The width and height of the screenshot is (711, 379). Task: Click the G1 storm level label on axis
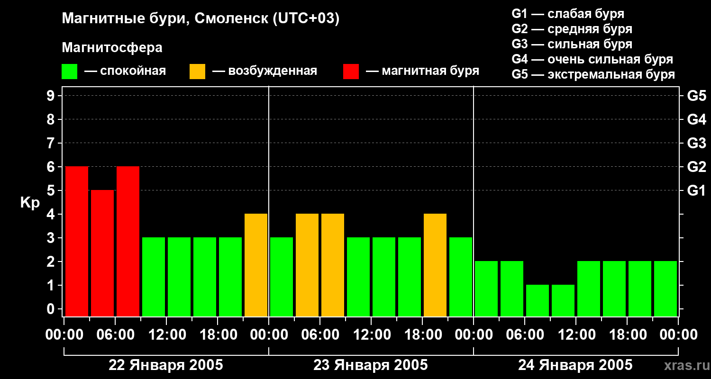(x=696, y=191)
